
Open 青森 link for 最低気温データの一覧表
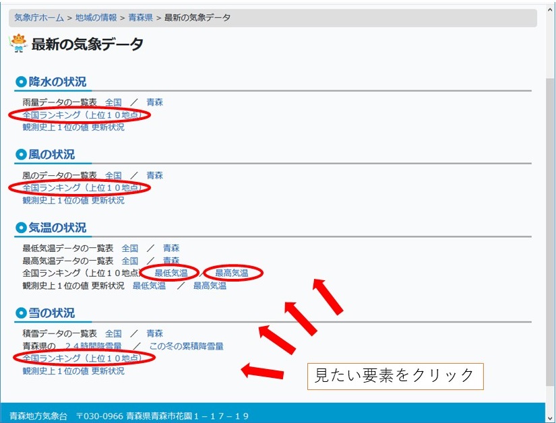[171, 248]
